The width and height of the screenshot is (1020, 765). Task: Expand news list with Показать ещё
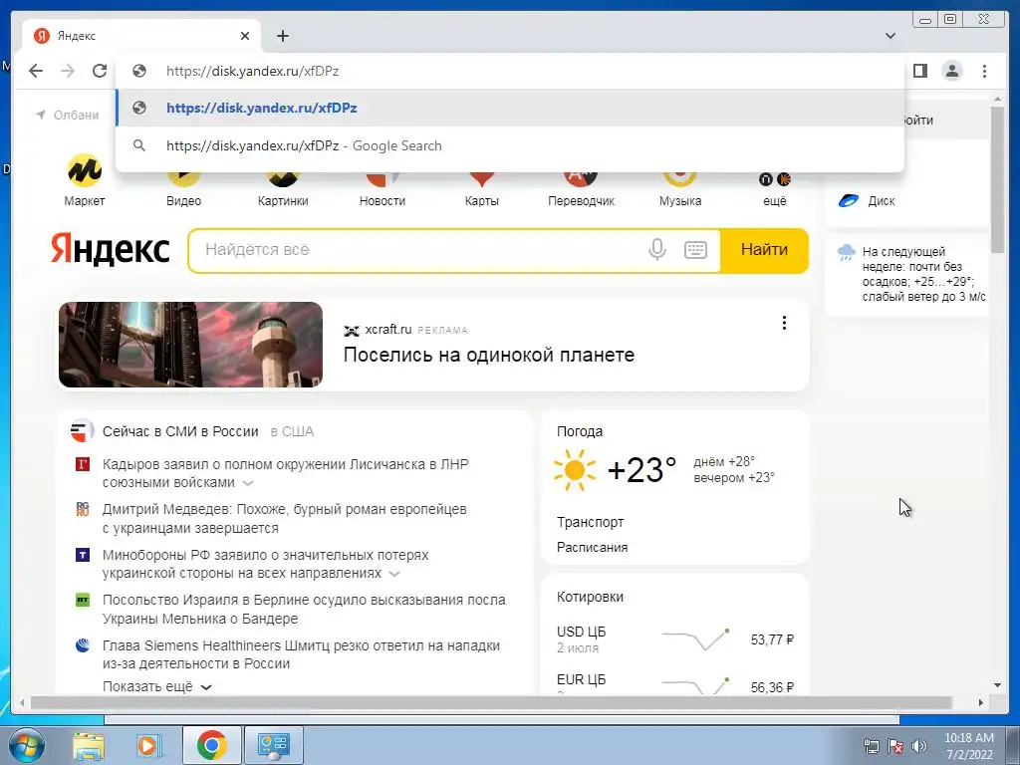(x=157, y=686)
